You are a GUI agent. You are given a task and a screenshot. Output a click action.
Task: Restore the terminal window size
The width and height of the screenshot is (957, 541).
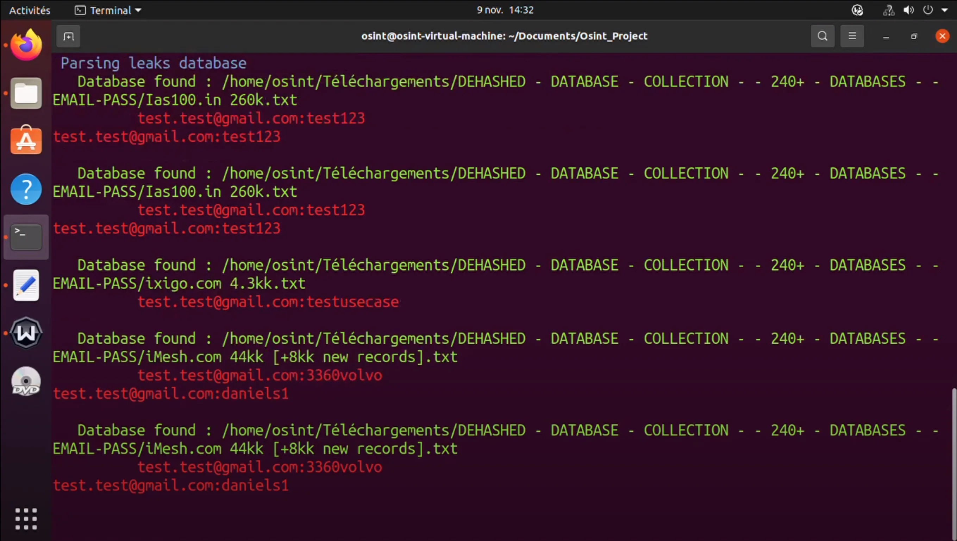coord(914,36)
